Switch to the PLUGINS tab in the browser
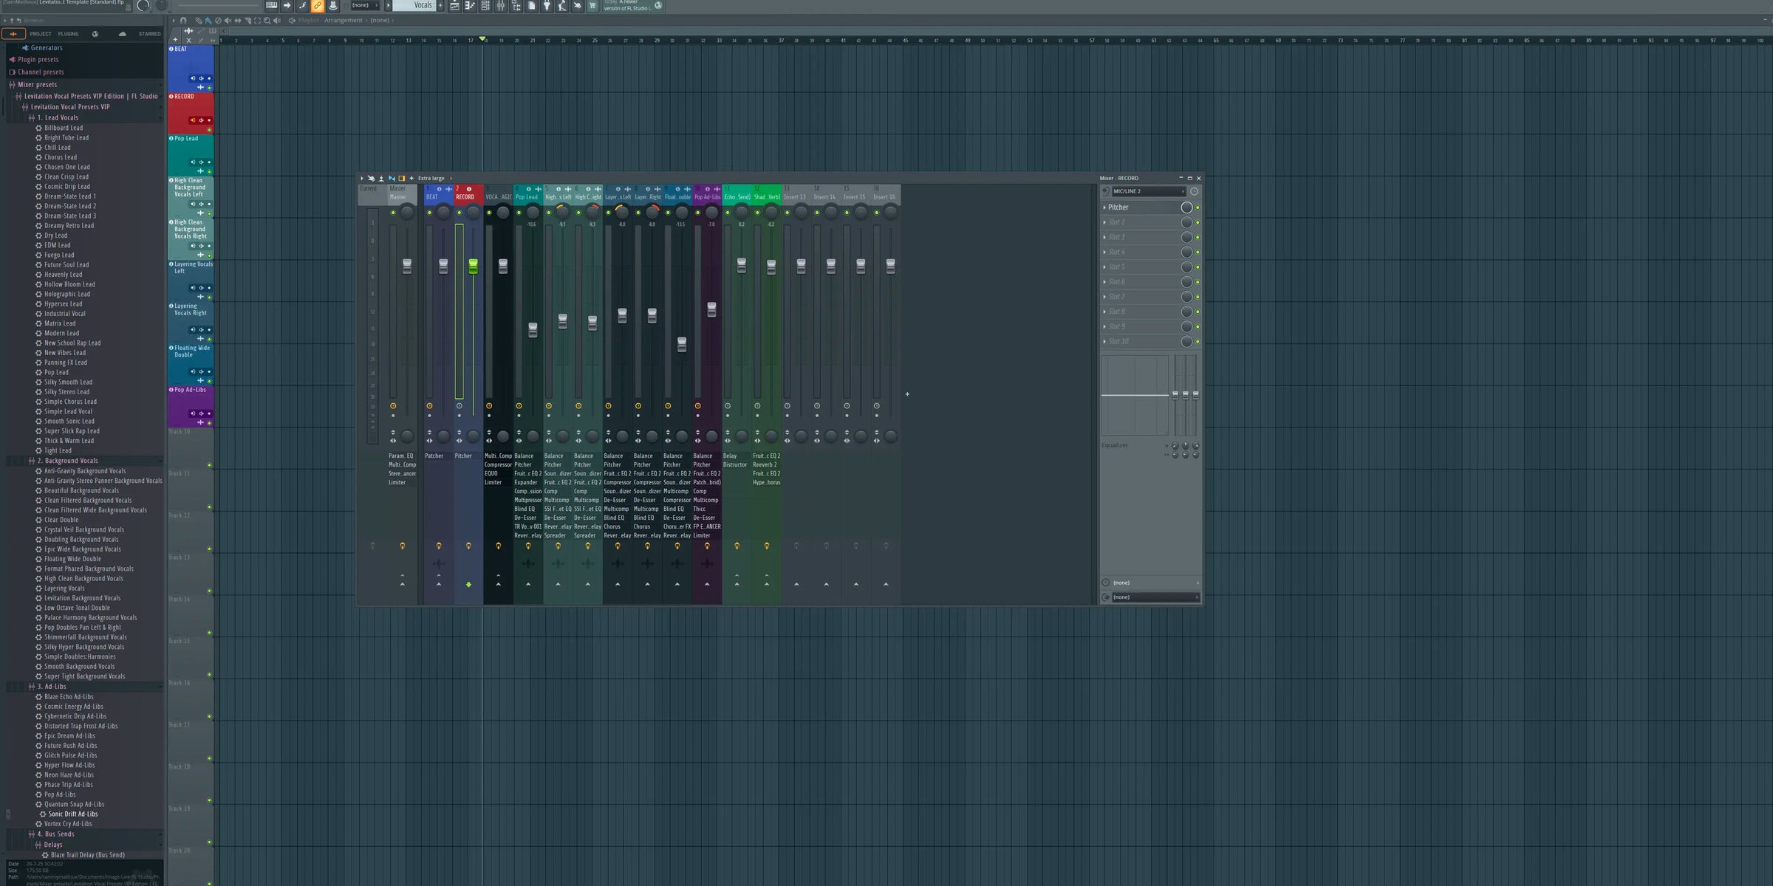The height and width of the screenshot is (886, 1773). click(x=67, y=33)
